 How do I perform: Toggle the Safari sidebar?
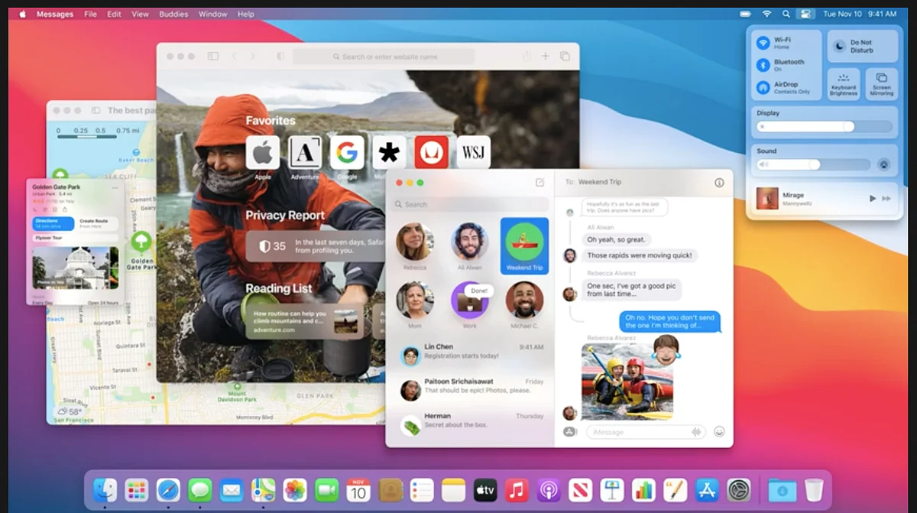point(213,56)
